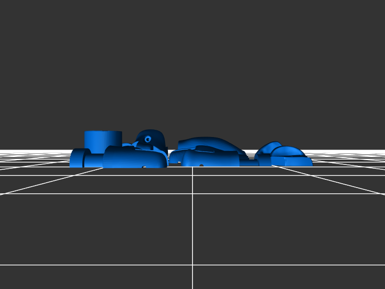Viewport: 385px width, 289px height.
Task: Select the curved piece behind right dome
Action: (267, 148)
